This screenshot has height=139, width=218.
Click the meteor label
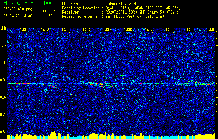[49, 11]
